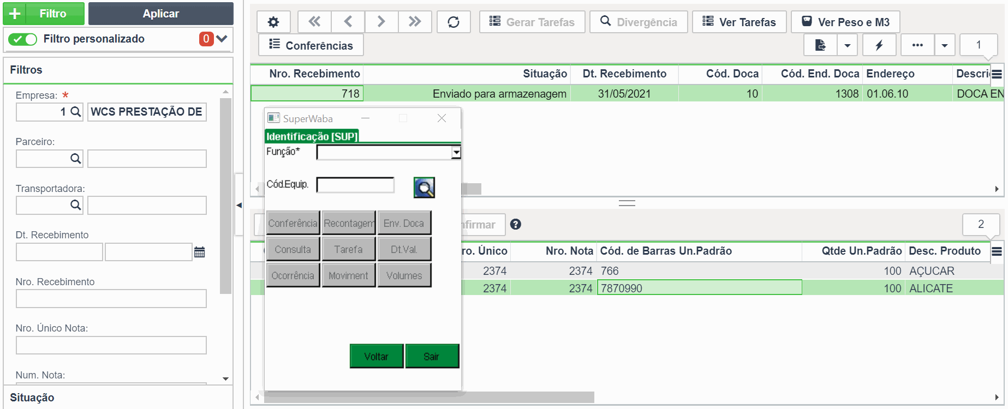Open Dt. Recebimento calendar picker
This screenshot has height=409, width=1008.
(200, 252)
